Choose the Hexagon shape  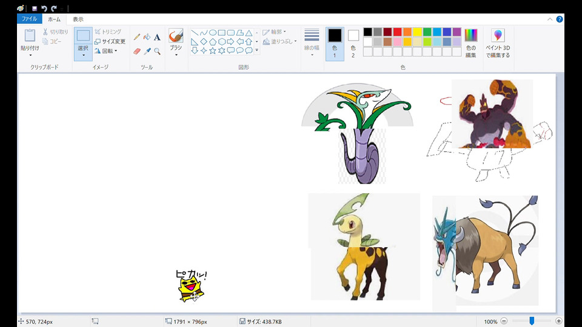(x=222, y=42)
